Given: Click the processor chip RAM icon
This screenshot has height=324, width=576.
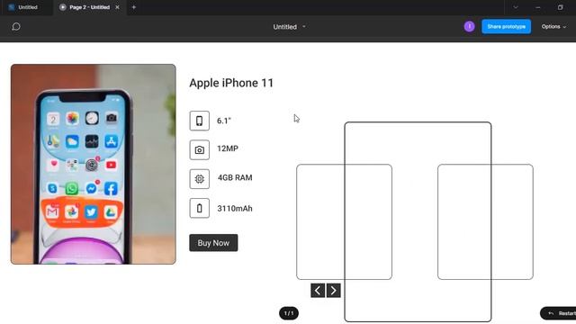Looking at the screenshot, I should pyautogui.click(x=200, y=179).
